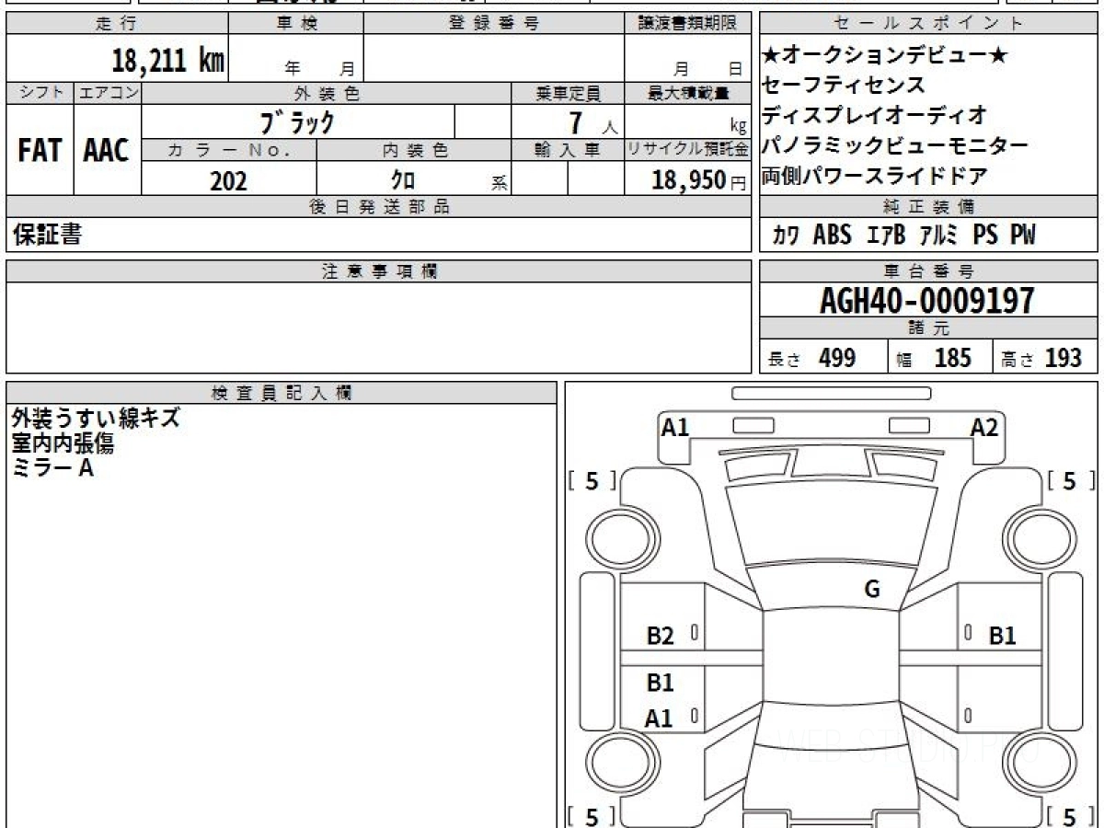1104x828 pixels.
Task: Select chassis number AGH40-0009197
Action: coord(926,301)
